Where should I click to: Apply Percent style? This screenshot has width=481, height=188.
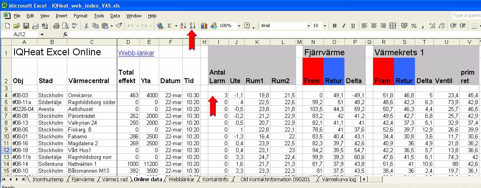tap(414, 26)
